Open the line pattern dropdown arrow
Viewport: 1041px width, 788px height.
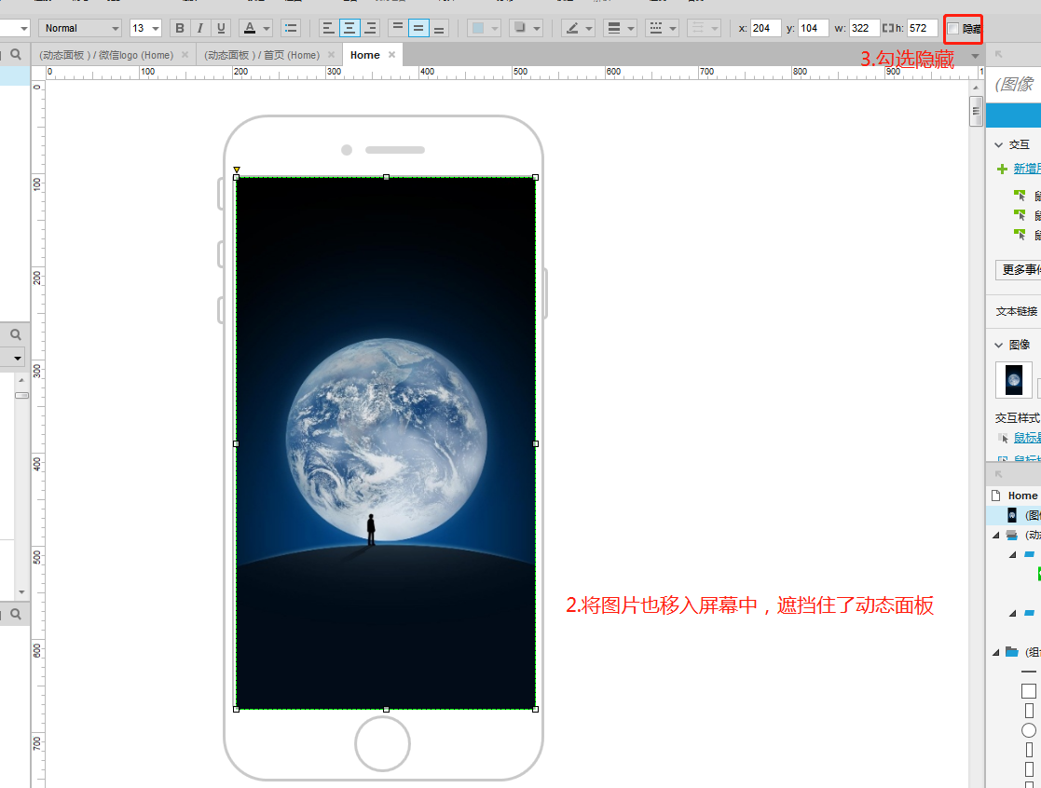(x=673, y=29)
